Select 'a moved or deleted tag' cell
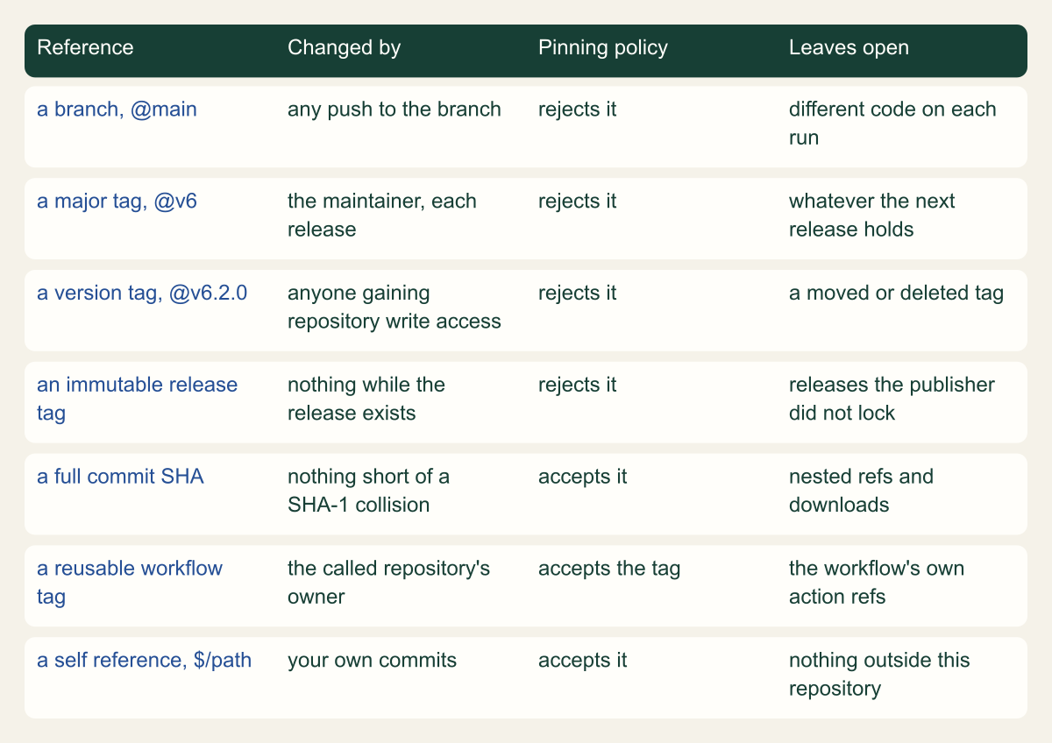Image resolution: width=1052 pixels, height=743 pixels. (896, 293)
